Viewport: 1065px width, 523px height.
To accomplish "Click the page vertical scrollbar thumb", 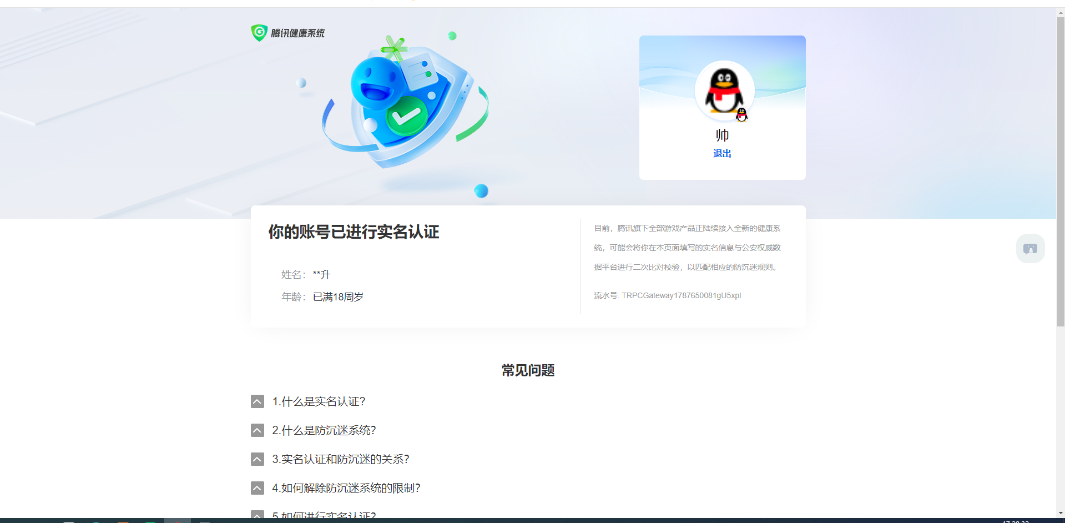I will [1061, 172].
